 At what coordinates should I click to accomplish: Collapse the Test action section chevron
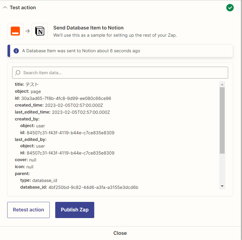(5, 8)
